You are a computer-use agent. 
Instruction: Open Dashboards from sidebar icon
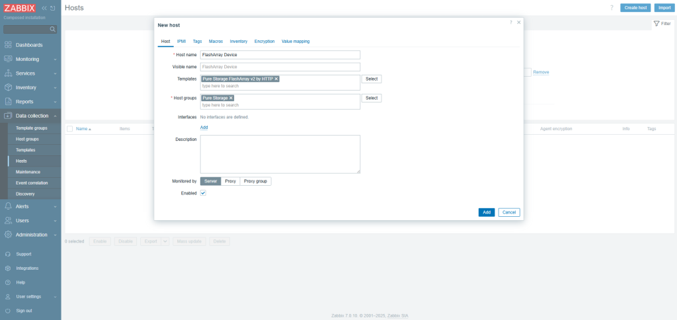[x=8, y=45]
